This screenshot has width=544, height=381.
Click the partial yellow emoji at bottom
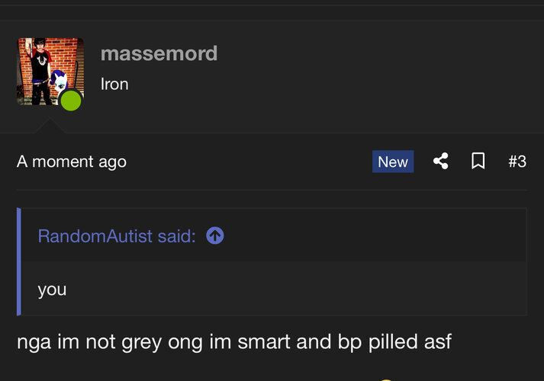coord(386,379)
